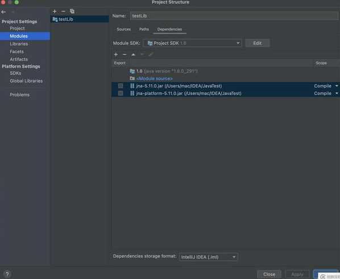The height and width of the screenshot is (279, 340).
Task: Select testLib module in list
Action: click(x=80, y=19)
